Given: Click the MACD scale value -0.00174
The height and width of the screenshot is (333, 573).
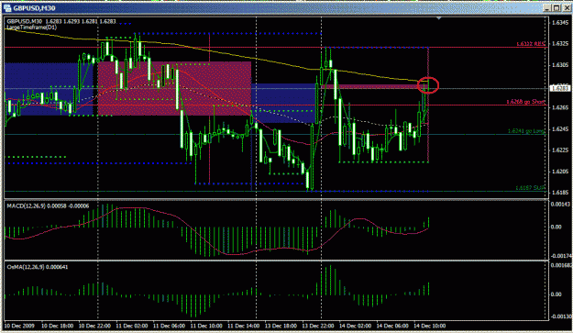Looking at the screenshot, I should click(561, 256).
